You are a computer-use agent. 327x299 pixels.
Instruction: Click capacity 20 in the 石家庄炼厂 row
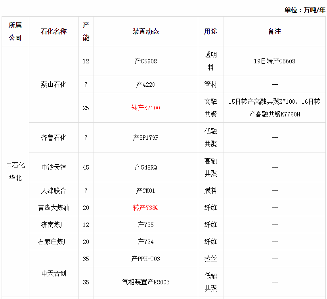86,242
